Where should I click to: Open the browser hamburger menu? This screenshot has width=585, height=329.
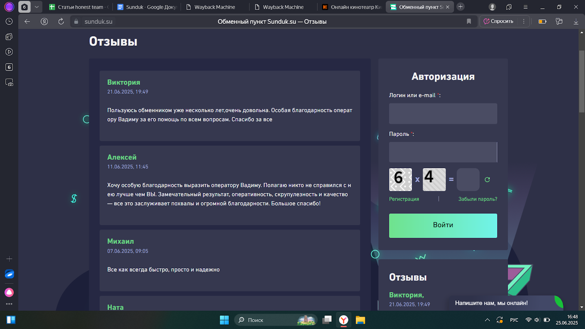coord(525,7)
